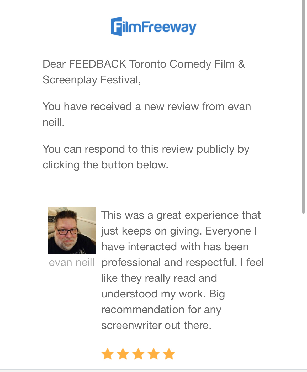Image resolution: width=307 pixels, height=372 pixels.
Task: Choose the fourth rating star
Action: coord(154,354)
